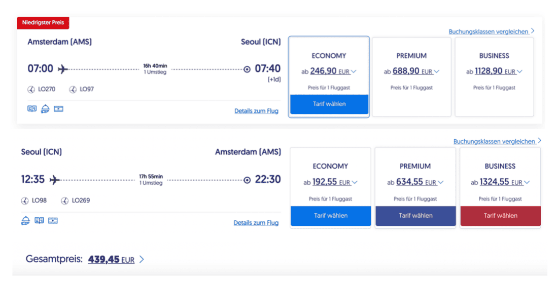Expand the return Premium 634,55 EUR price dropdown
558x281 pixels.
[440, 183]
